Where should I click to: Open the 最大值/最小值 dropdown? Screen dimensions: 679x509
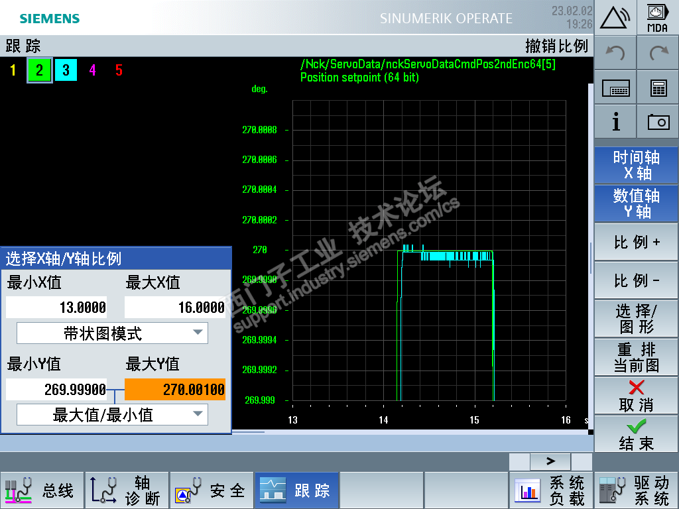[x=112, y=415]
